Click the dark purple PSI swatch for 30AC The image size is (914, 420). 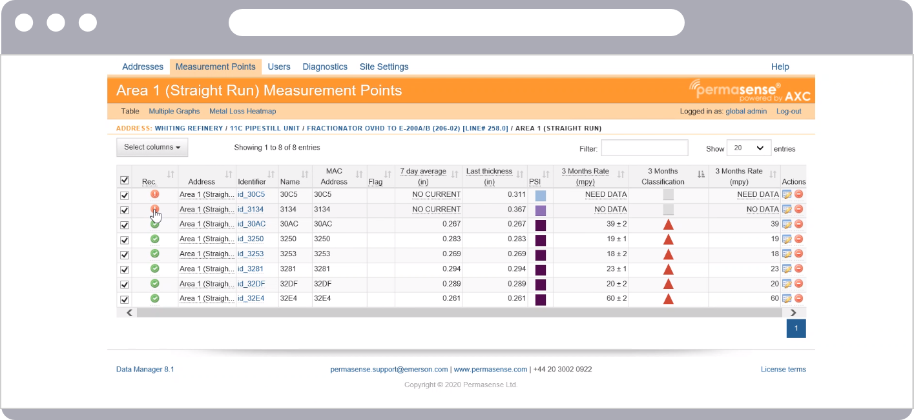point(541,225)
